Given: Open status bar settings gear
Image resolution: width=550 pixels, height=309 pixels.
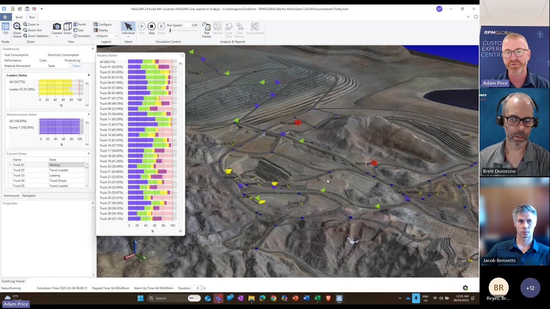Looking at the screenshot, I should point(465,288).
